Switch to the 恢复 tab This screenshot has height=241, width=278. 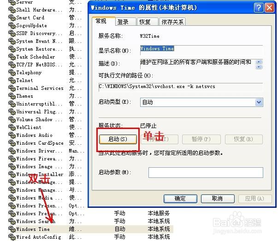pos(148,22)
